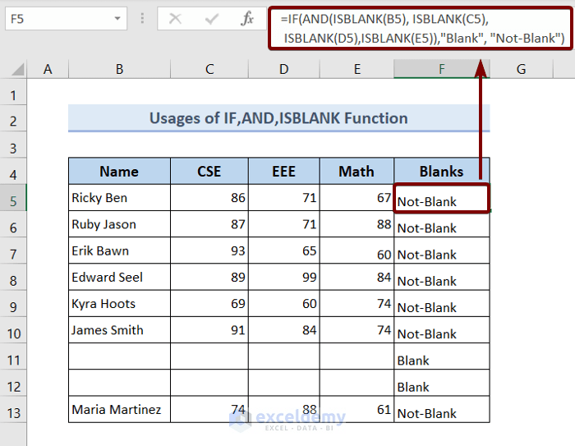Select Ricky Ben's Math score 67
The image size is (575, 446).
point(356,198)
